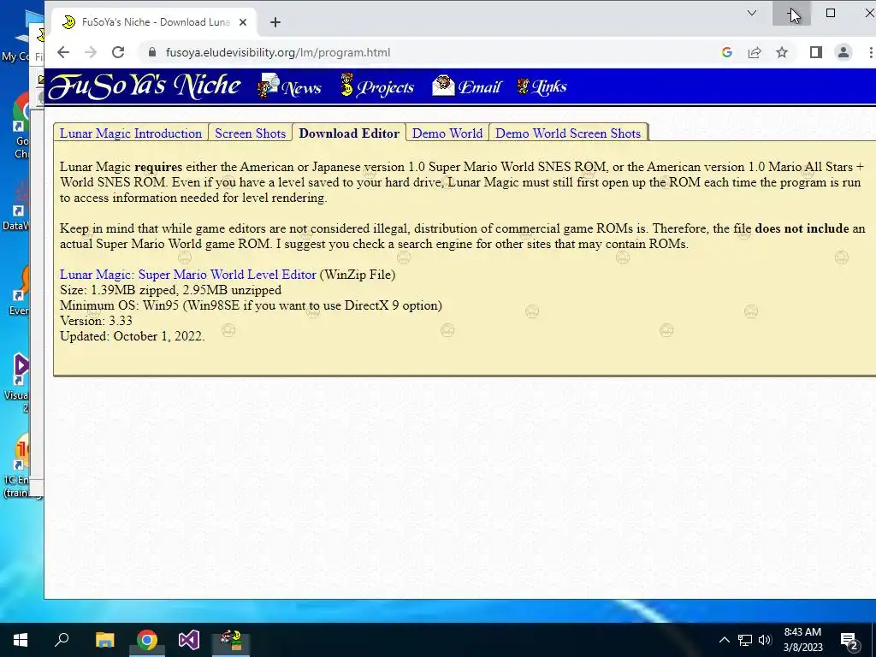Open the Google icon in address bar

click(x=727, y=52)
